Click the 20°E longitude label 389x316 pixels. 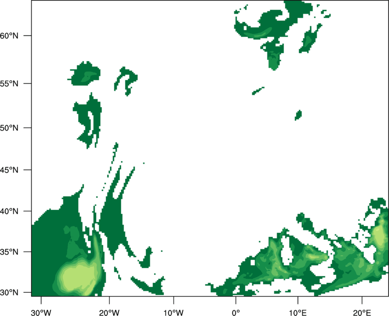pos(362,313)
